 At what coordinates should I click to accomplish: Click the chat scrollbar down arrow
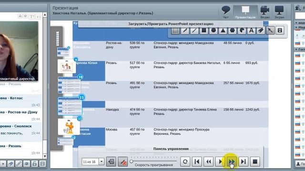pos(45,156)
